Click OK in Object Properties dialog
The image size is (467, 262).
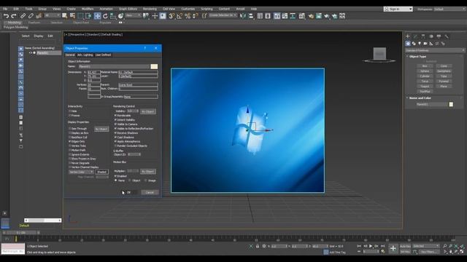pyautogui.click(x=129, y=192)
